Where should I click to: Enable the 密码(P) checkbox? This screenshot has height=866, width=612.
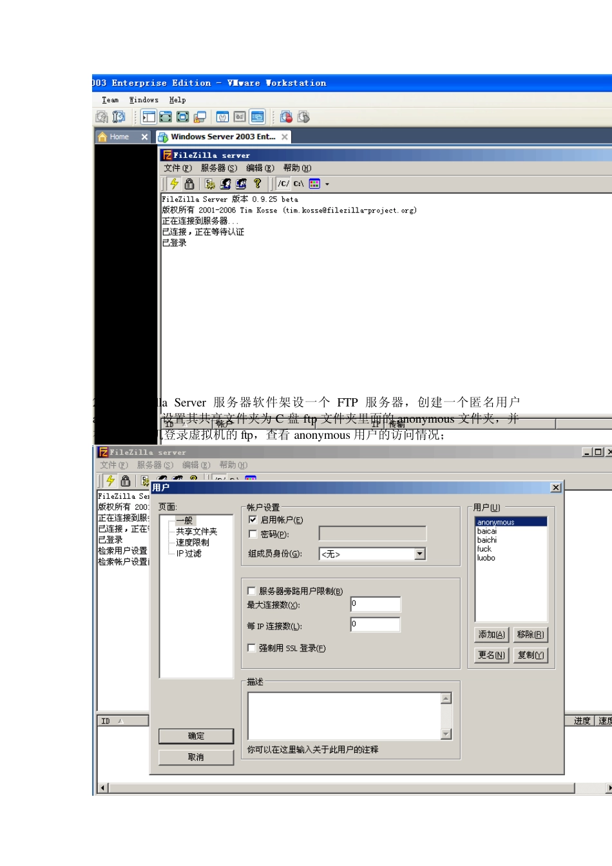[x=253, y=534]
